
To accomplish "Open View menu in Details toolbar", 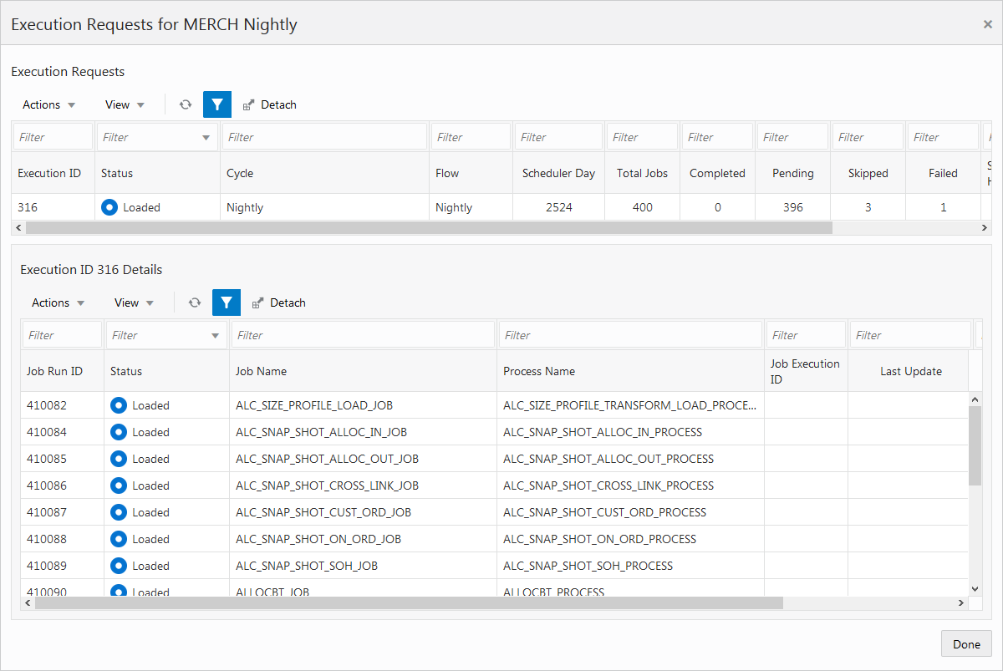I will pos(134,302).
